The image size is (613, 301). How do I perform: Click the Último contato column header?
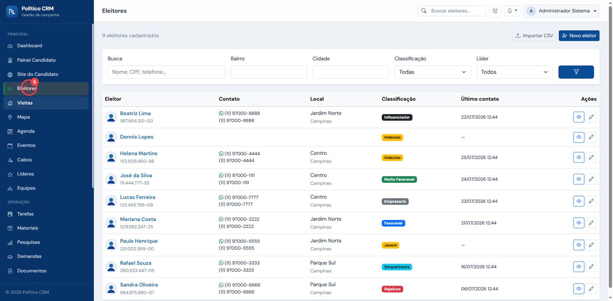480,99
